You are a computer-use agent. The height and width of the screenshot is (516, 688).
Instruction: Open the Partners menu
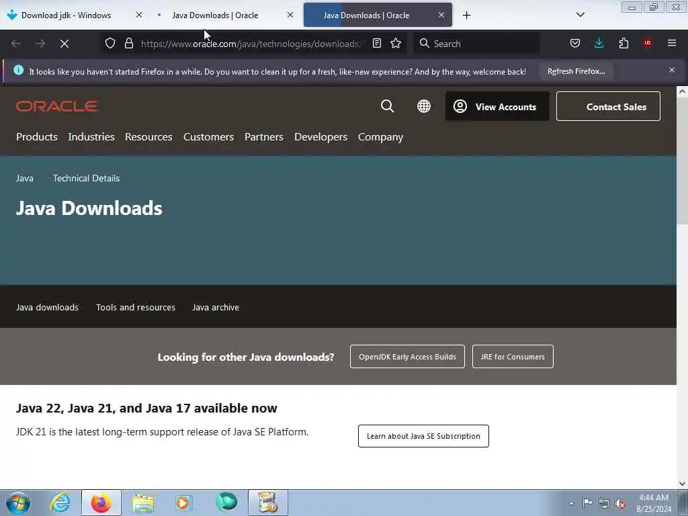click(x=263, y=137)
